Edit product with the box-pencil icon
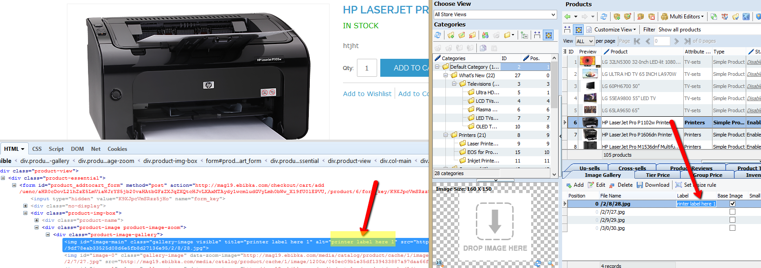The height and width of the screenshot is (268, 761). pyautogui.click(x=628, y=17)
